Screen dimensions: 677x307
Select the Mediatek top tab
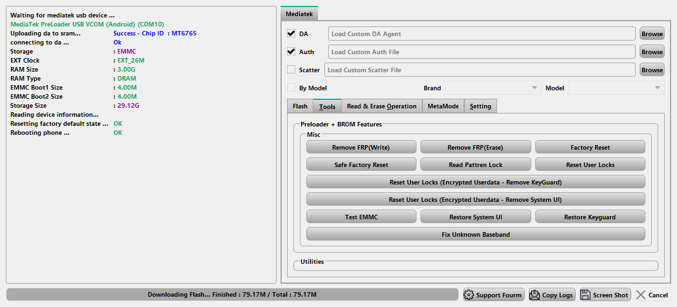(x=299, y=14)
